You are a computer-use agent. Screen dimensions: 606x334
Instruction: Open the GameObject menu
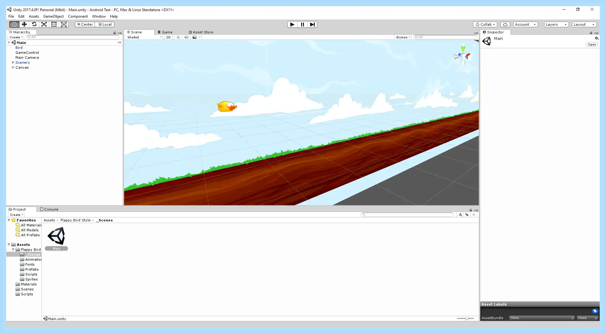coord(53,16)
